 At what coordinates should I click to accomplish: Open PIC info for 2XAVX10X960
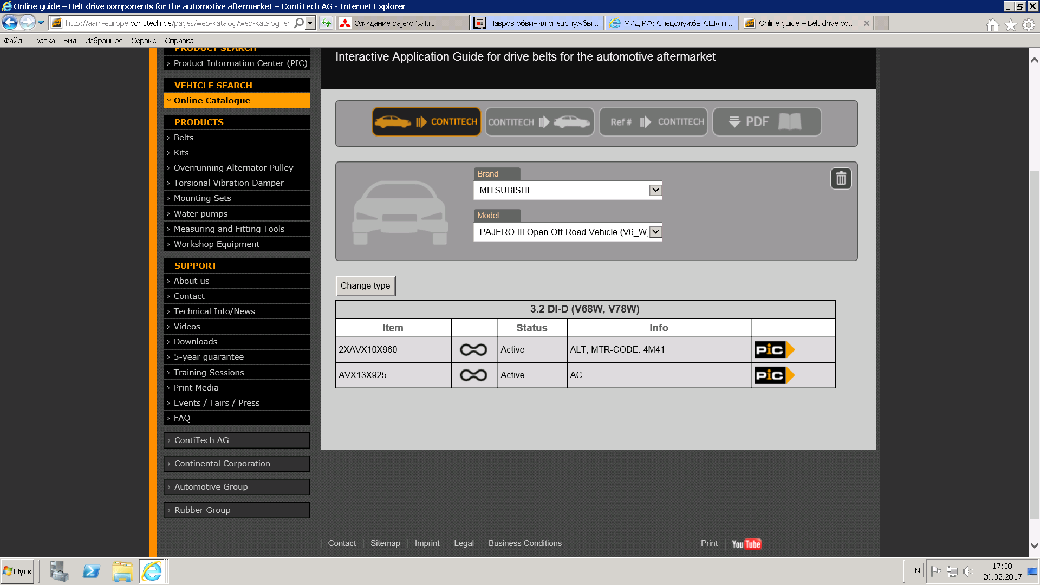click(775, 350)
